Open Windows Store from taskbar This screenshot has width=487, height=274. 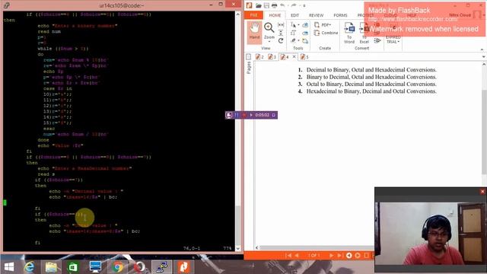tap(73, 267)
